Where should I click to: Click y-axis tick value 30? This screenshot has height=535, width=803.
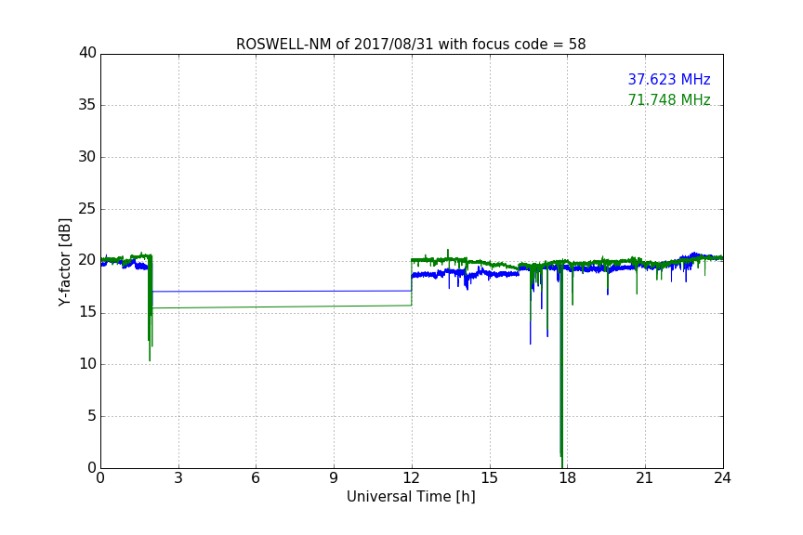click(x=87, y=157)
